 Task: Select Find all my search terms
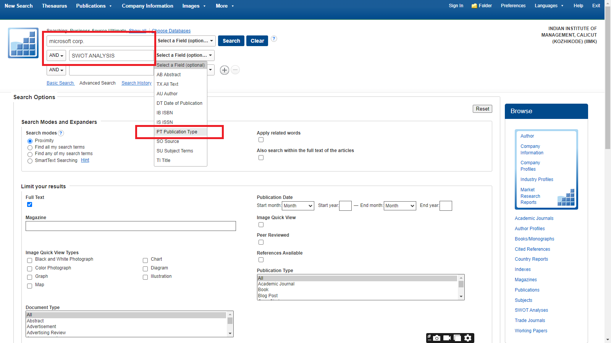tap(30, 147)
